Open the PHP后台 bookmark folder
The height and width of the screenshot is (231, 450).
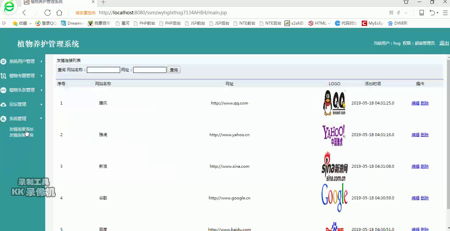click(170, 23)
